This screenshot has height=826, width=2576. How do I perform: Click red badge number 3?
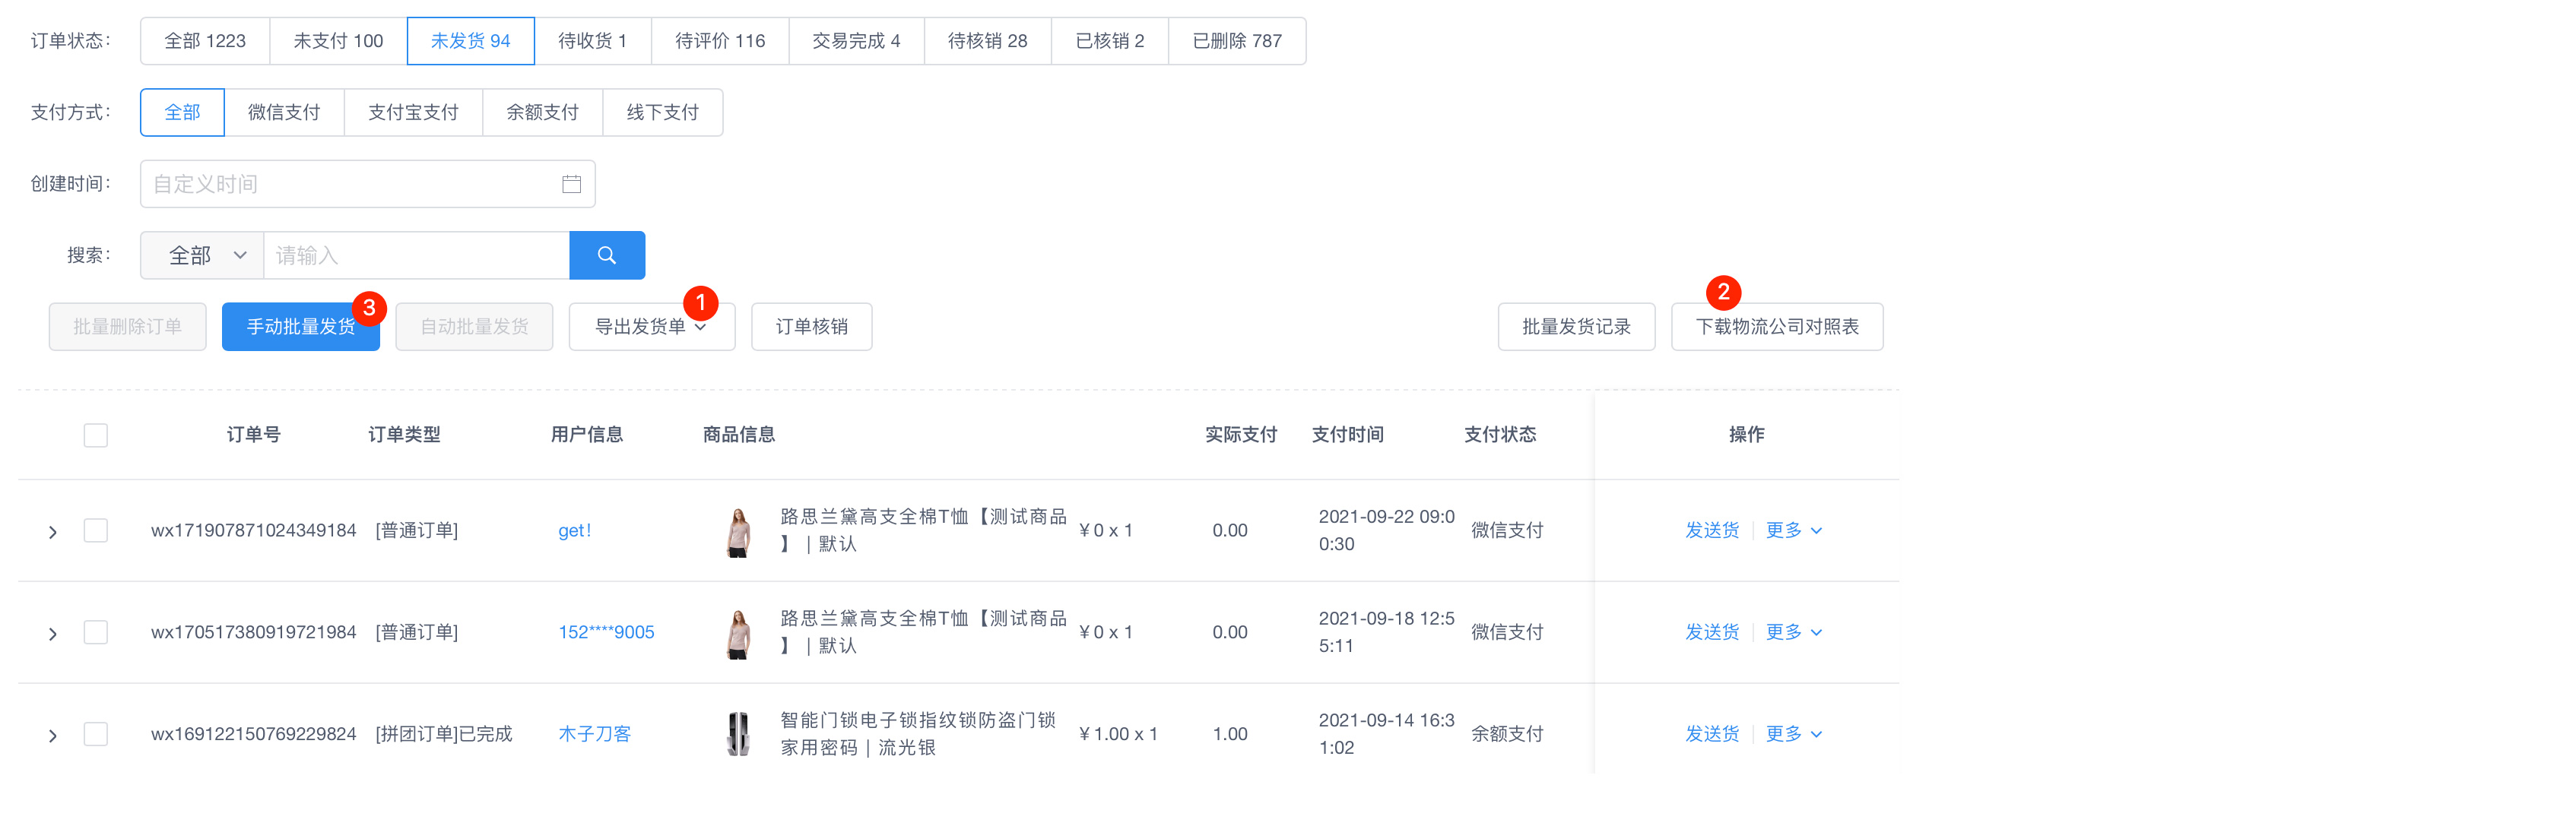369,308
